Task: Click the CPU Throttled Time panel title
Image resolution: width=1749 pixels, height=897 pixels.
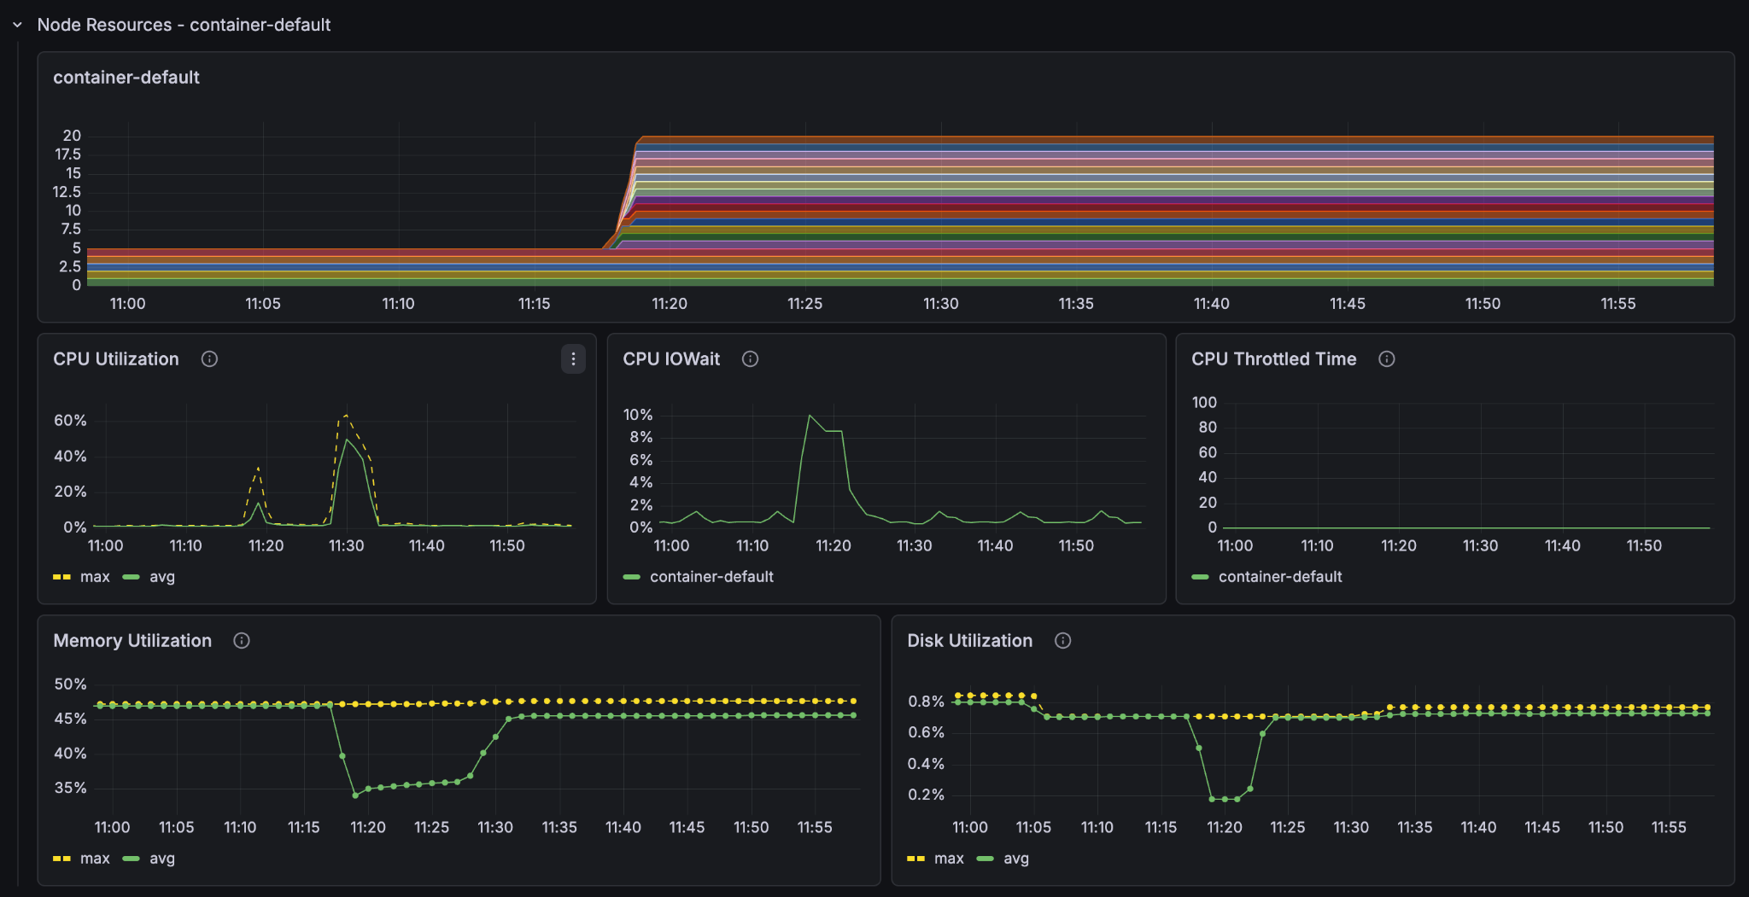Action: pyautogui.click(x=1273, y=359)
